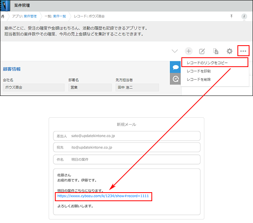Open the change history clock tab

click(176, 79)
